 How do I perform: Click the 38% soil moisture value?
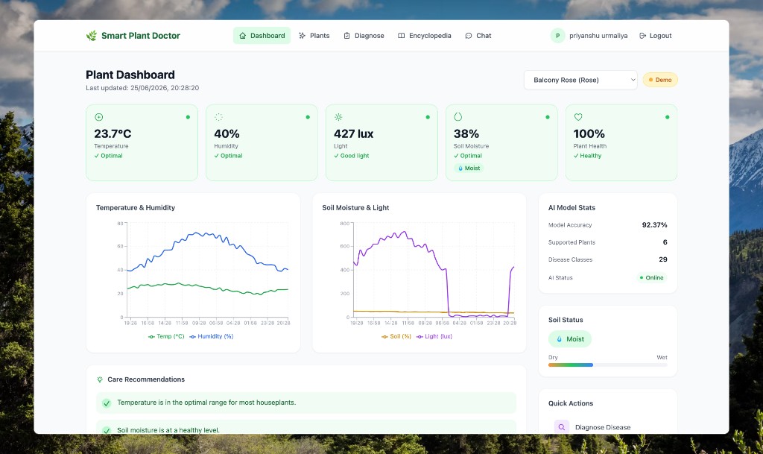[x=466, y=134]
